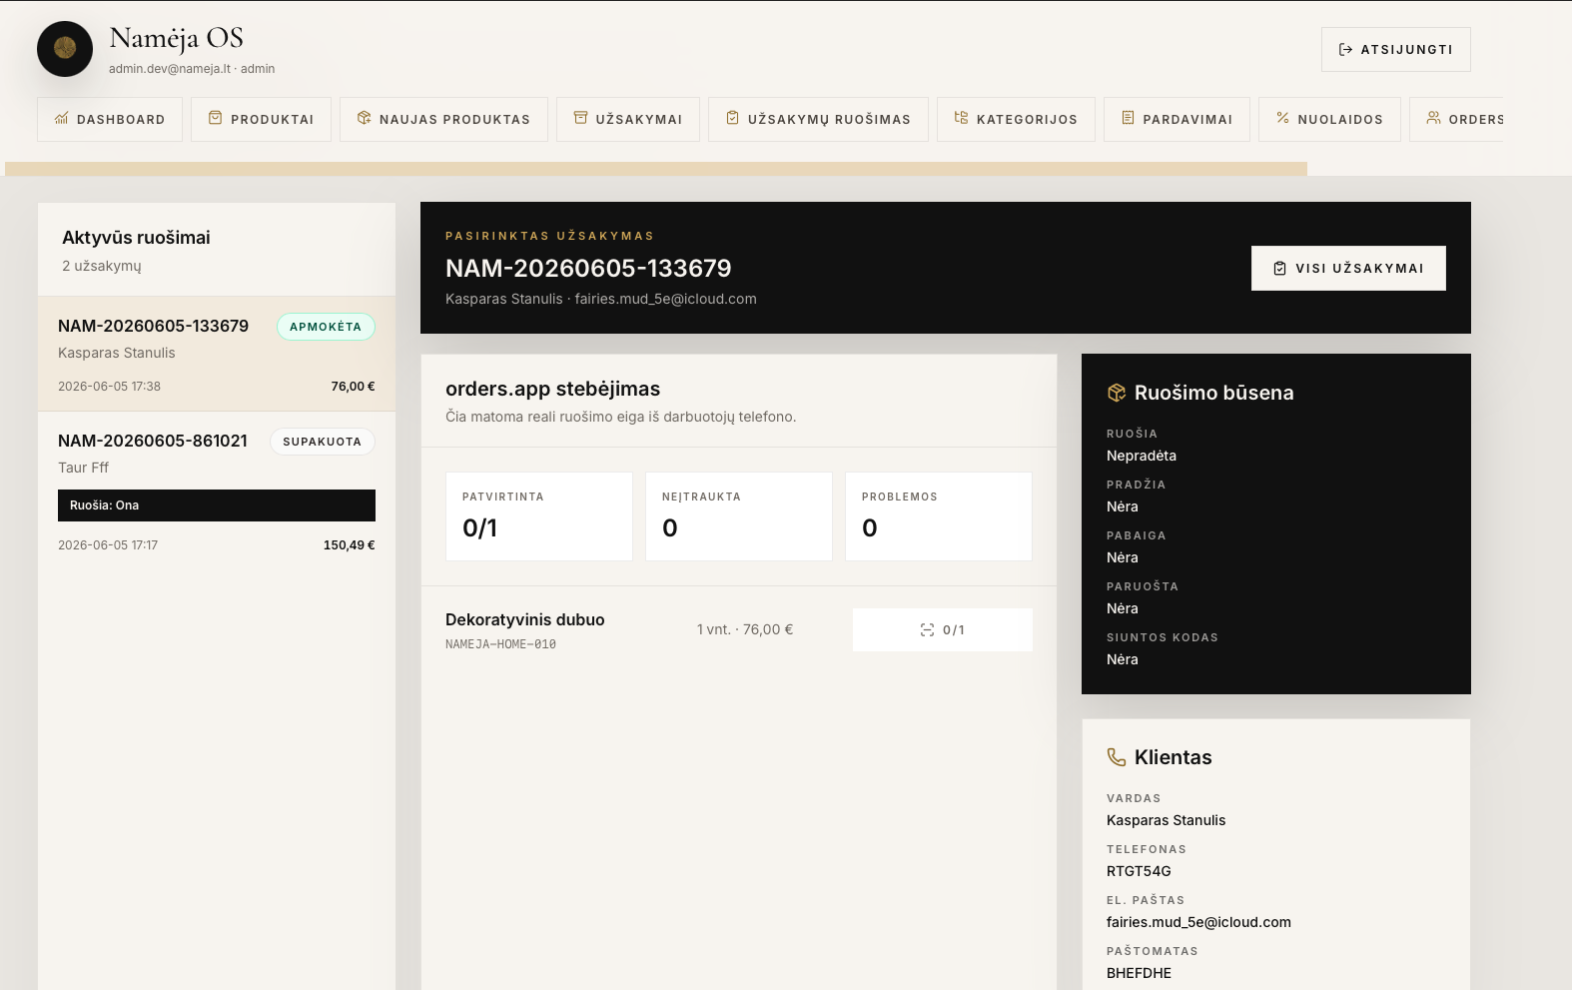Click the 1 vnt. · 76,00 € quantity text
The height and width of the screenshot is (990, 1572).
coord(745,629)
